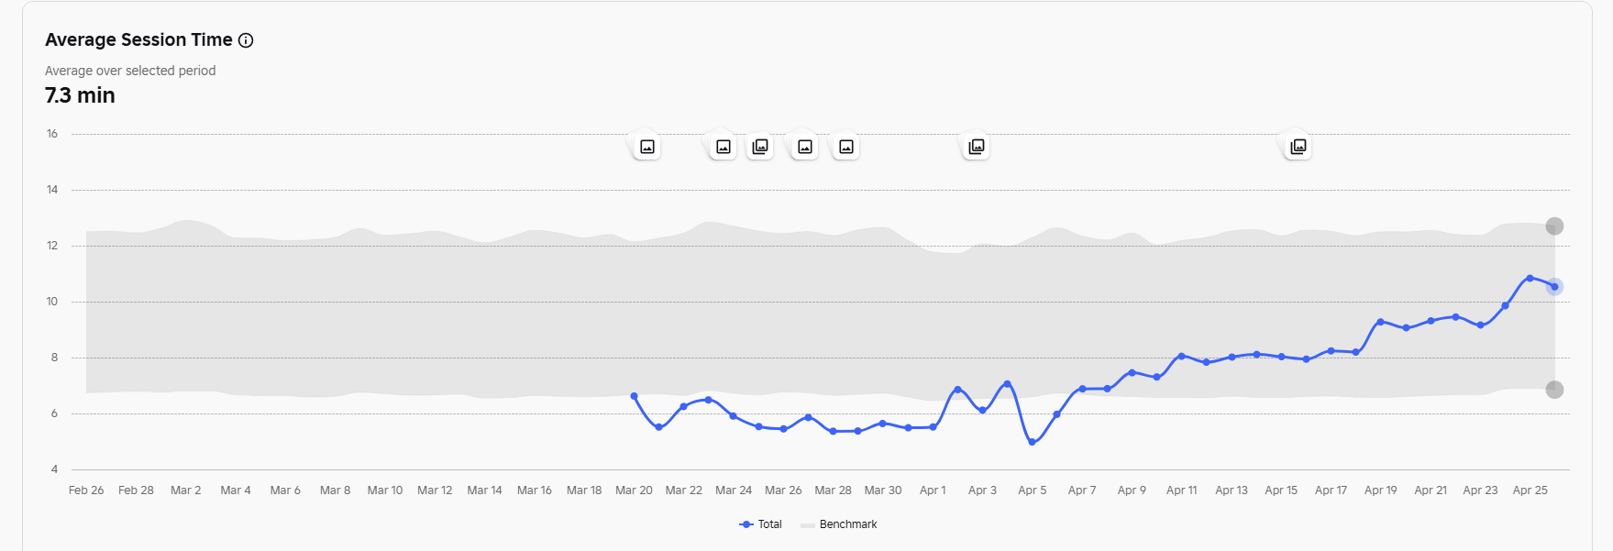
Task: Select the Total data point at Apr 19
Action: click(1380, 322)
